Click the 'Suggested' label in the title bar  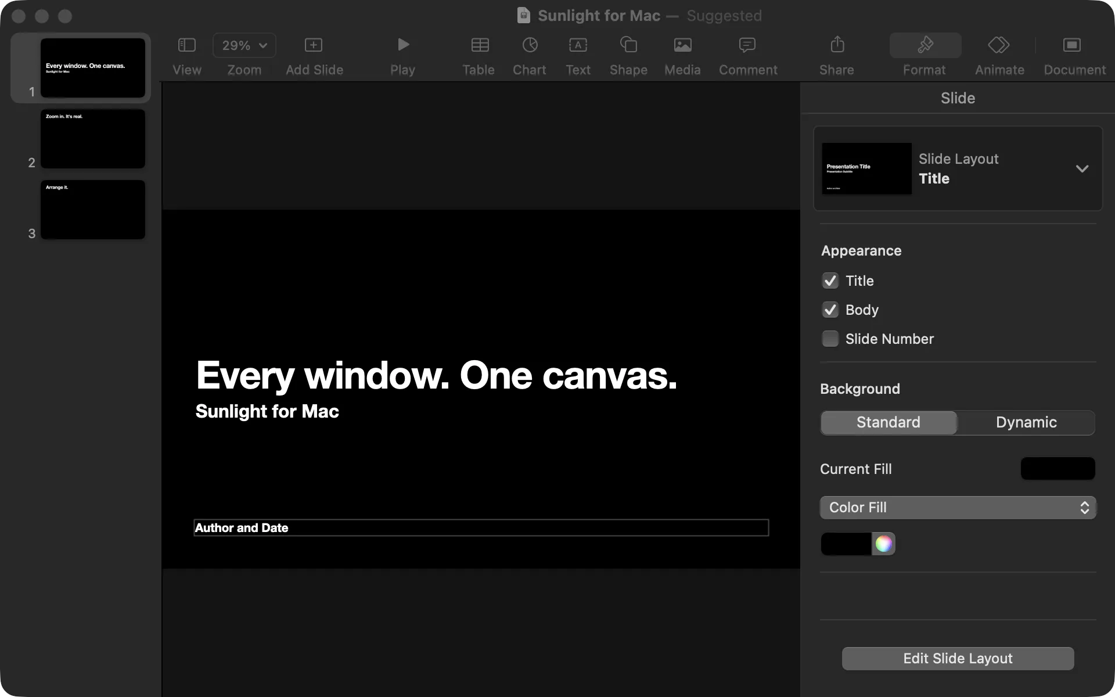point(724,16)
